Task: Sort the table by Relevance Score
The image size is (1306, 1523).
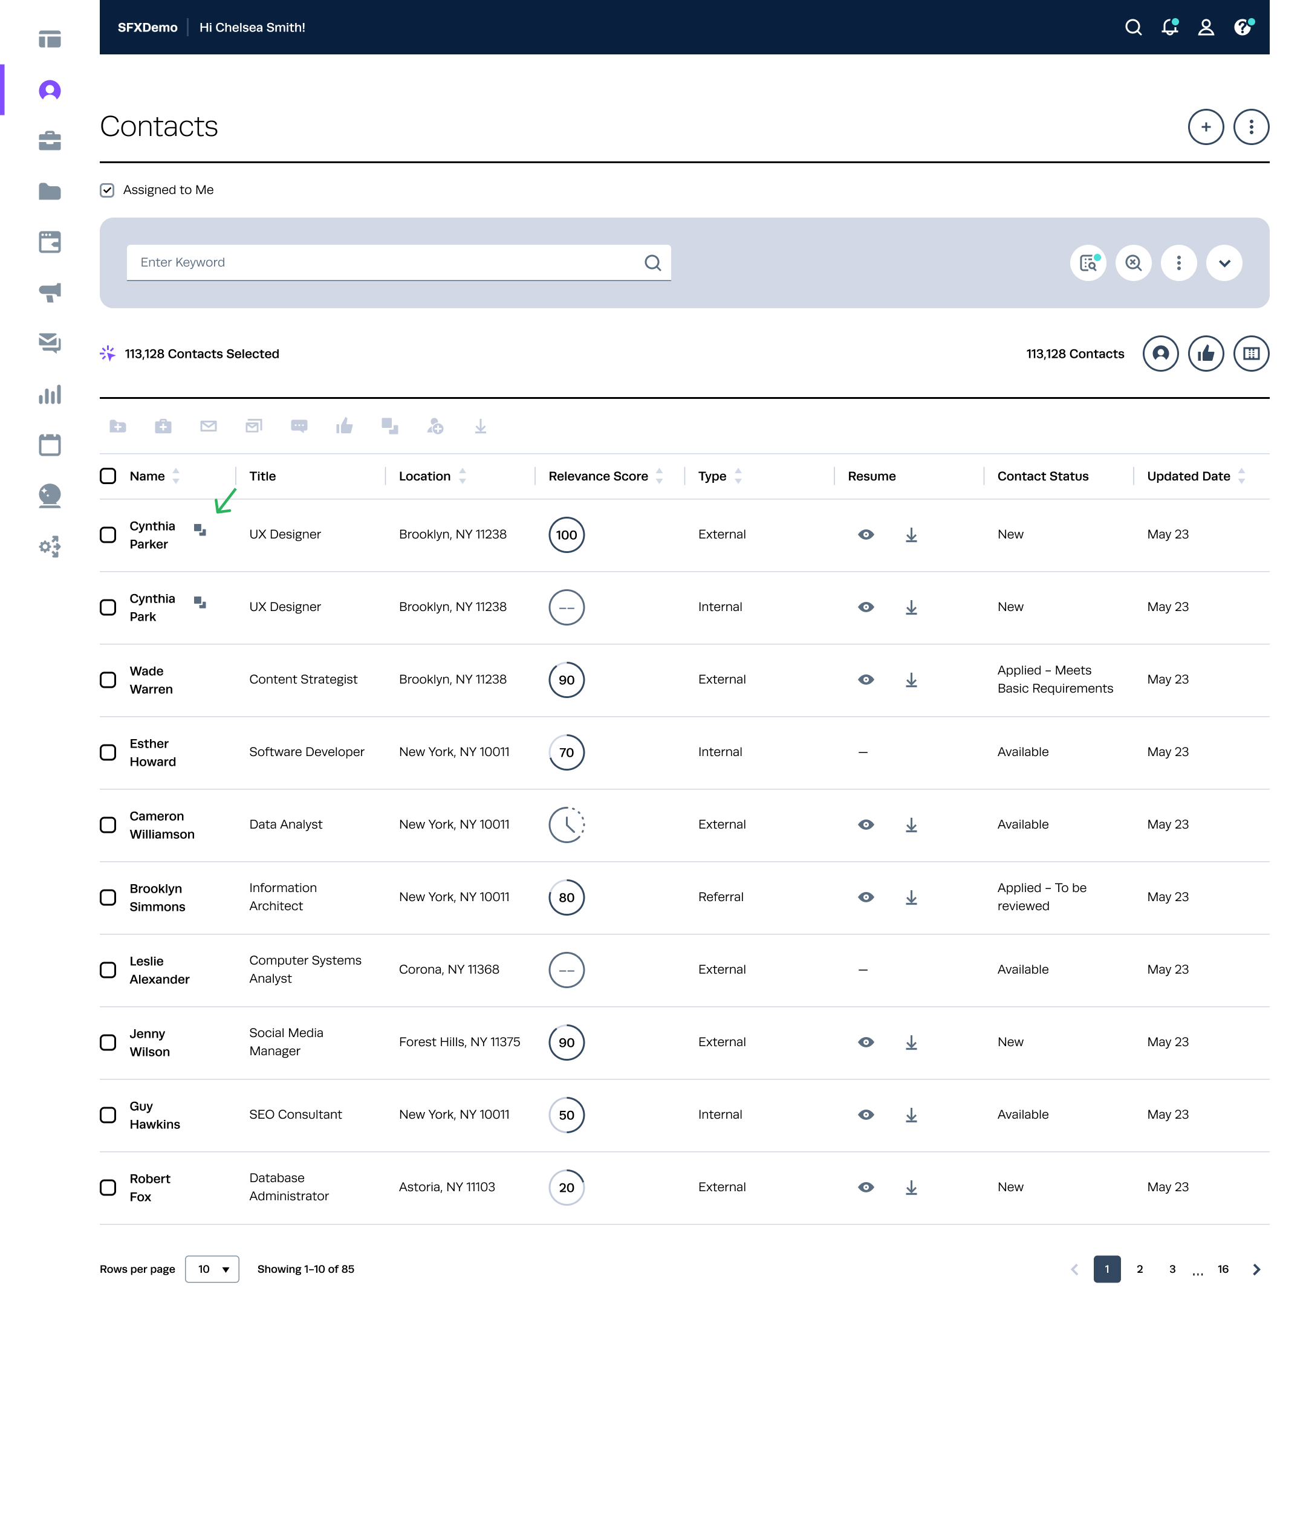Action: pyautogui.click(x=658, y=476)
